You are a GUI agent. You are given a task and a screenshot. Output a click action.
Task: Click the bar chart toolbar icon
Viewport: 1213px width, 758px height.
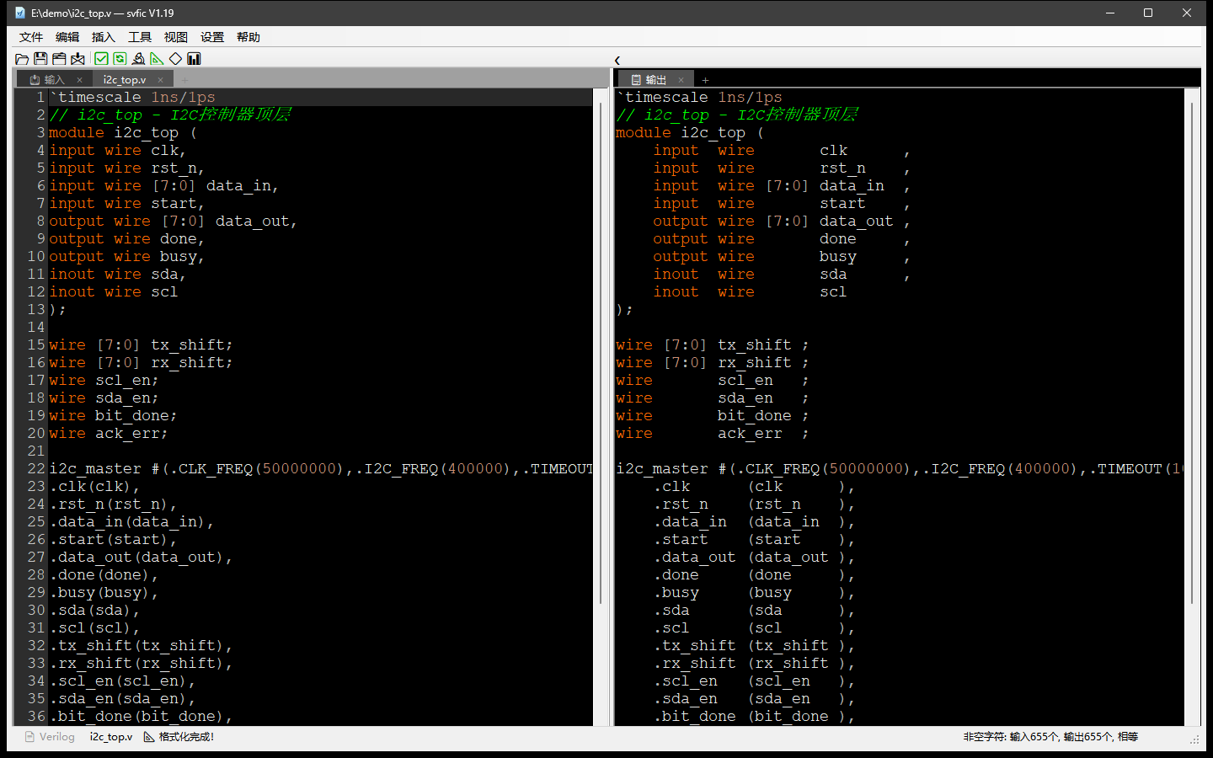pos(194,59)
